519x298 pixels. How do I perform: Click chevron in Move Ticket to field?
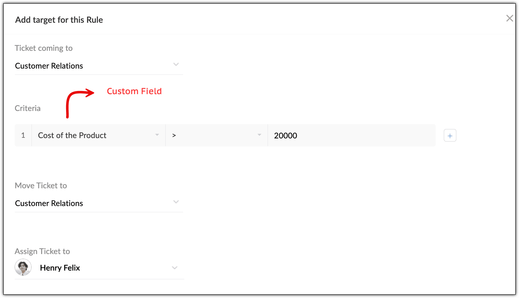[176, 202]
